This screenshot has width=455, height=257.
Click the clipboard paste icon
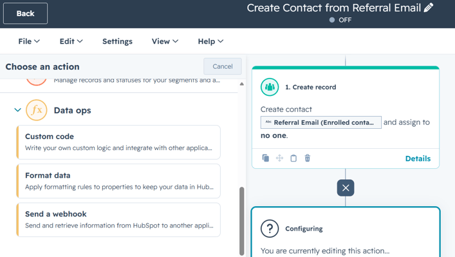(x=293, y=158)
